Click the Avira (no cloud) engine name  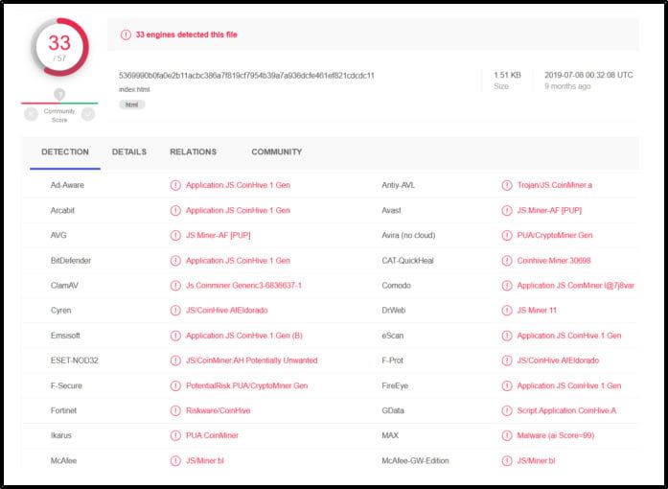(x=408, y=235)
